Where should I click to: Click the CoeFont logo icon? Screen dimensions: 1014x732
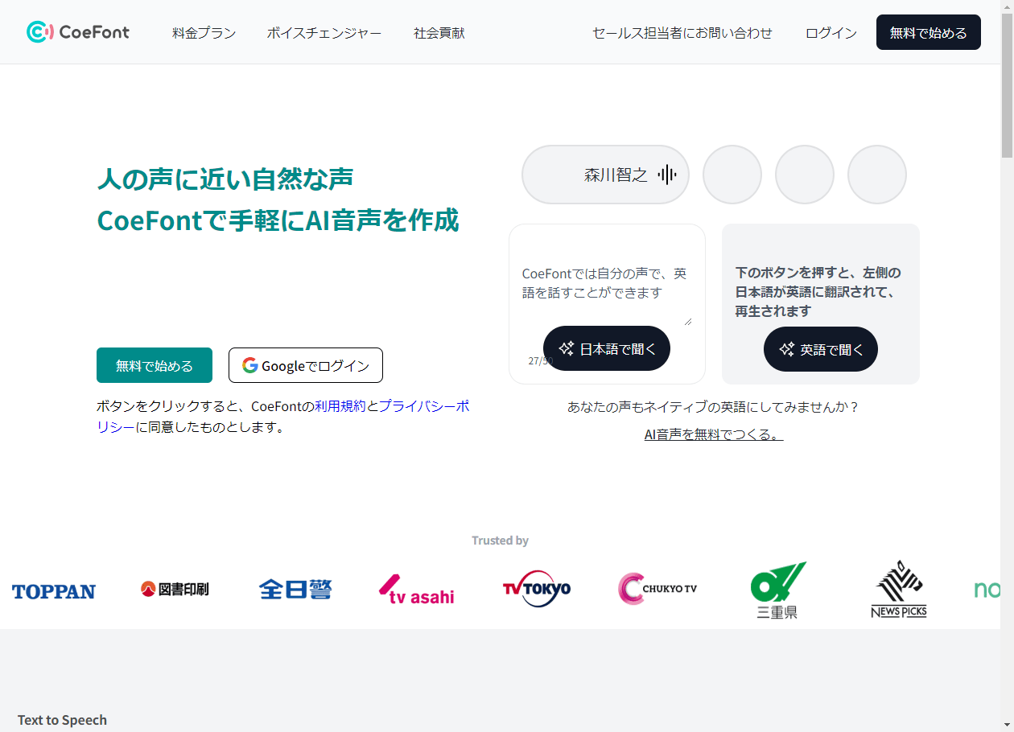pos(39,32)
